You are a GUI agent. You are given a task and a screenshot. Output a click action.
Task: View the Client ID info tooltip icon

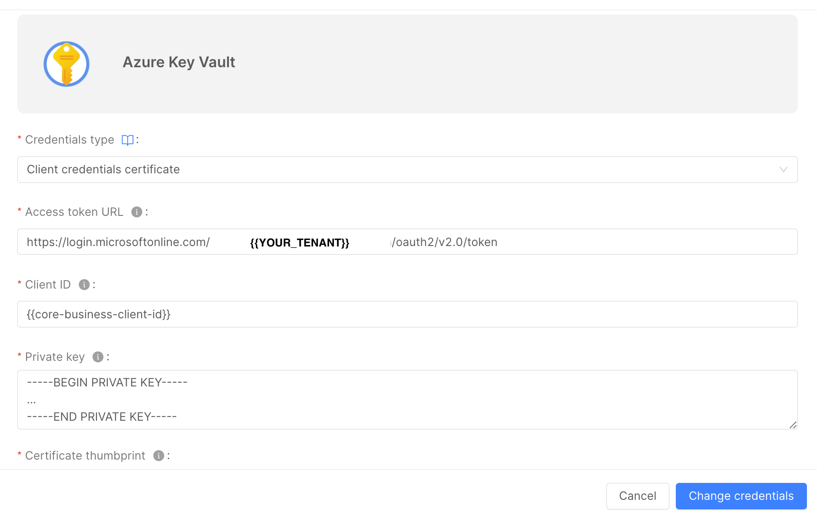pyautogui.click(x=84, y=284)
